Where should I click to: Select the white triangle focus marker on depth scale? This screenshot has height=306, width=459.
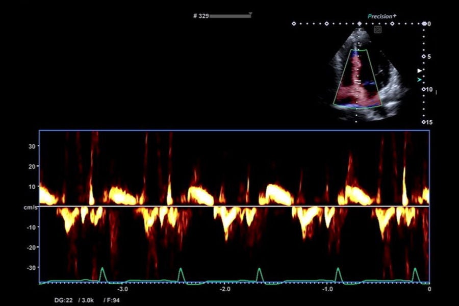pyautogui.click(x=420, y=70)
